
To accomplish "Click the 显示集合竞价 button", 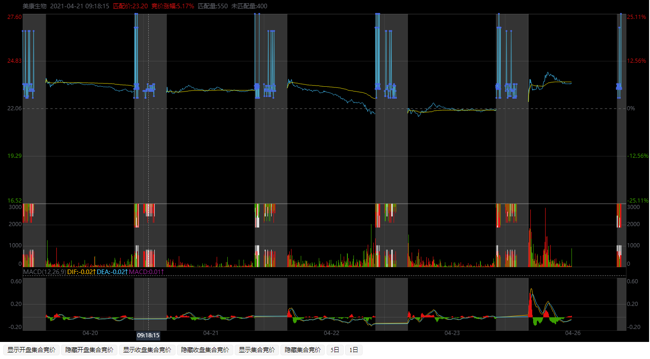I will pyautogui.click(x=256, y=350).
